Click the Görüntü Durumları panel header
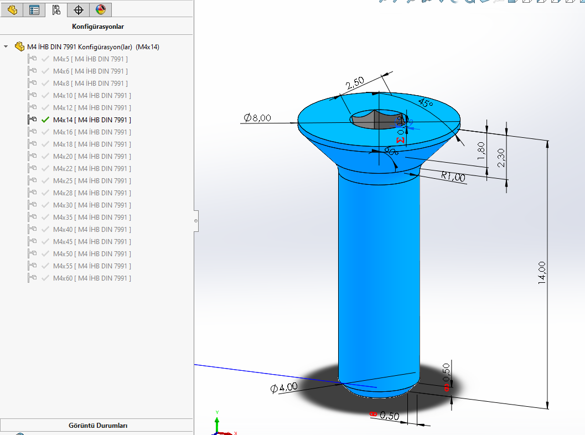Image resolution: width=585 pixels, height=435 pixels. 97,426
